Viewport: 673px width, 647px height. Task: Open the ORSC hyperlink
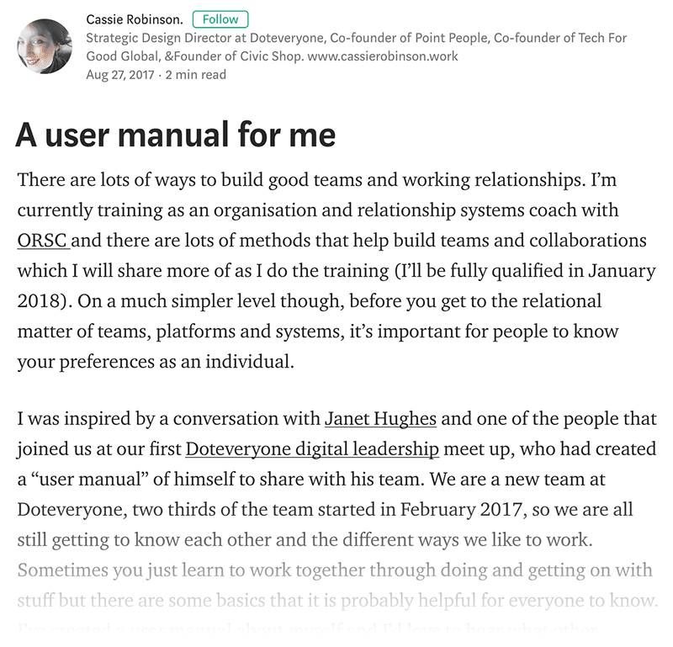click(x=42, y=241)
